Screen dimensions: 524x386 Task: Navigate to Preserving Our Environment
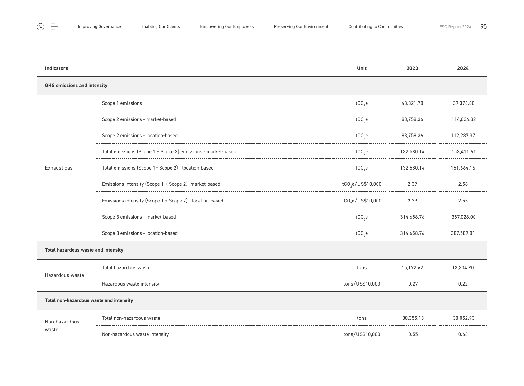point(301,27)
